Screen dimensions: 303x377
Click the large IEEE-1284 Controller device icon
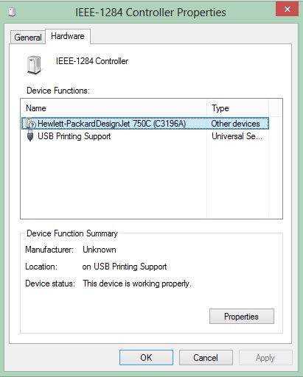(x=34, y=65)
